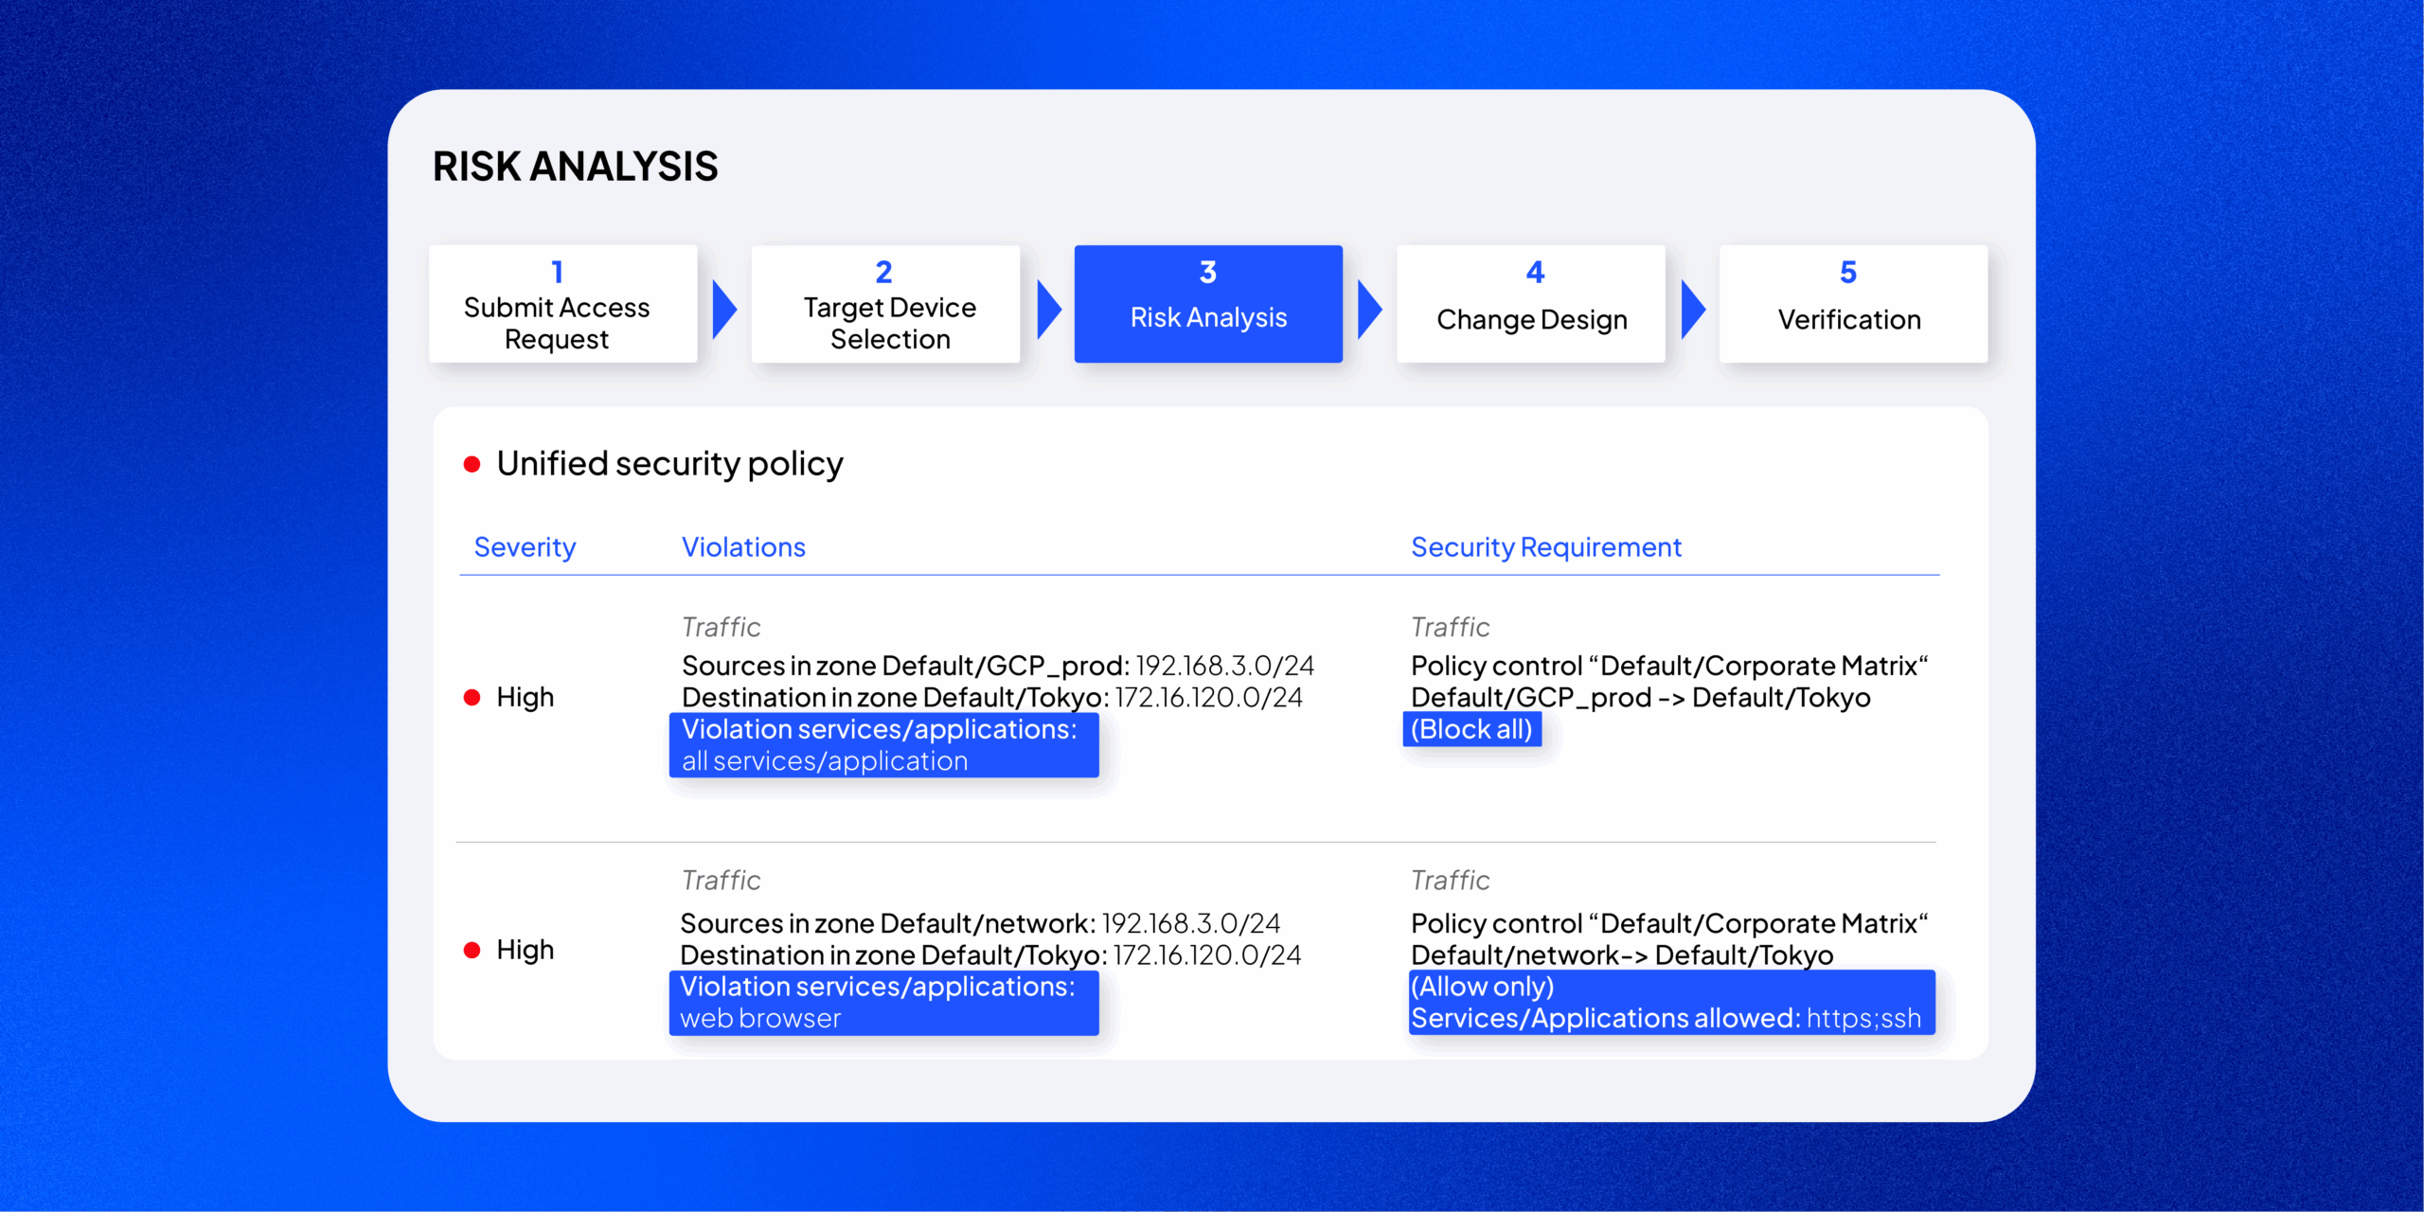Click red severity dot in first High row
This screenshot has height=1212, width=2424.
[x=472, y=698]
